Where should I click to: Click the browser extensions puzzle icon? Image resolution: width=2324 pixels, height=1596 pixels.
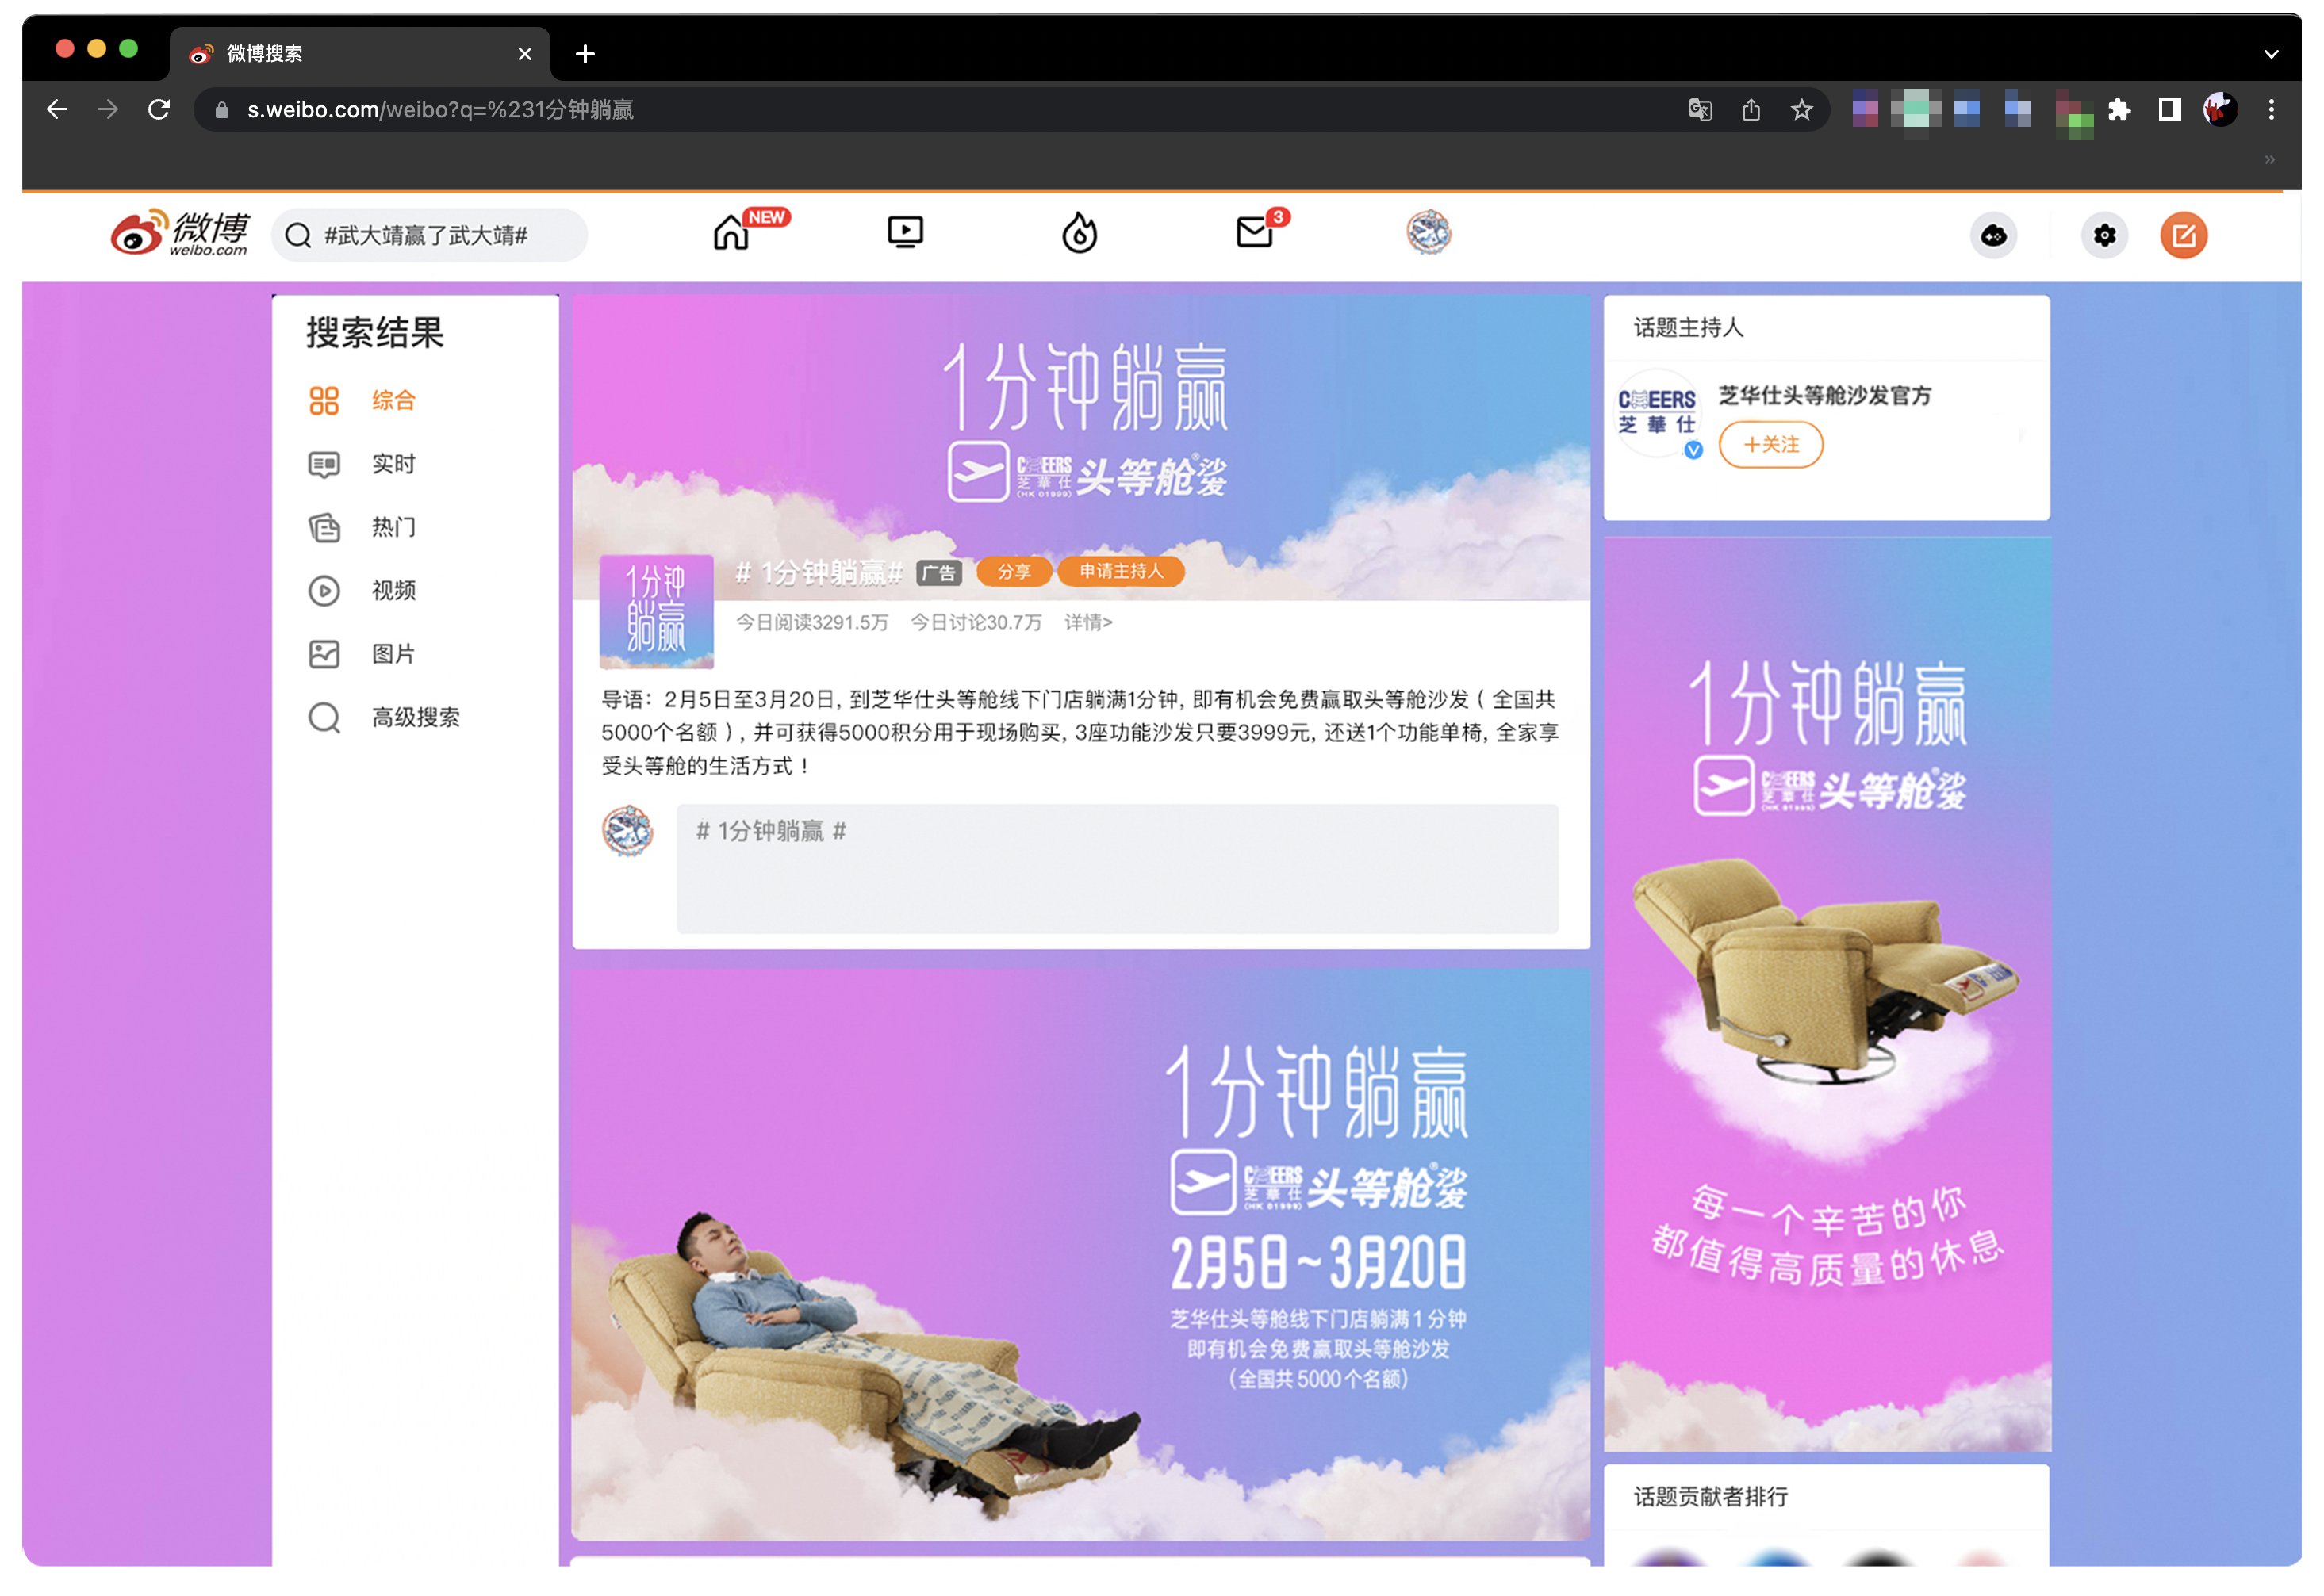click(2118, 110)
